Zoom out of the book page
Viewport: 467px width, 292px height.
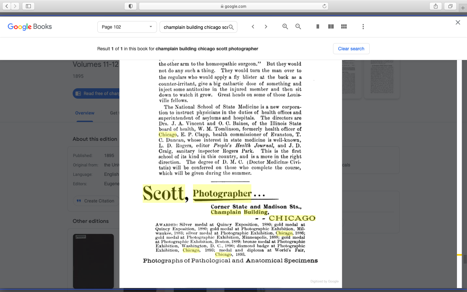coord(298,27)
